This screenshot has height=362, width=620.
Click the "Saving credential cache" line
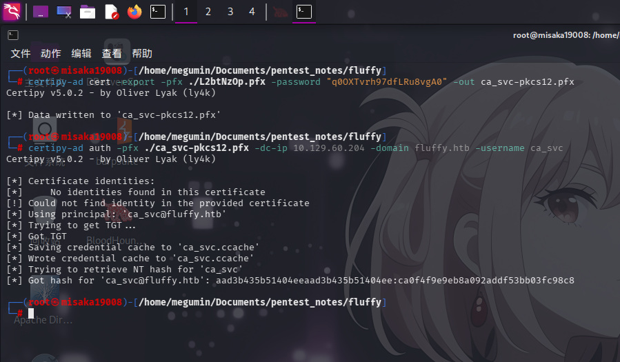(x=133, y=248)
